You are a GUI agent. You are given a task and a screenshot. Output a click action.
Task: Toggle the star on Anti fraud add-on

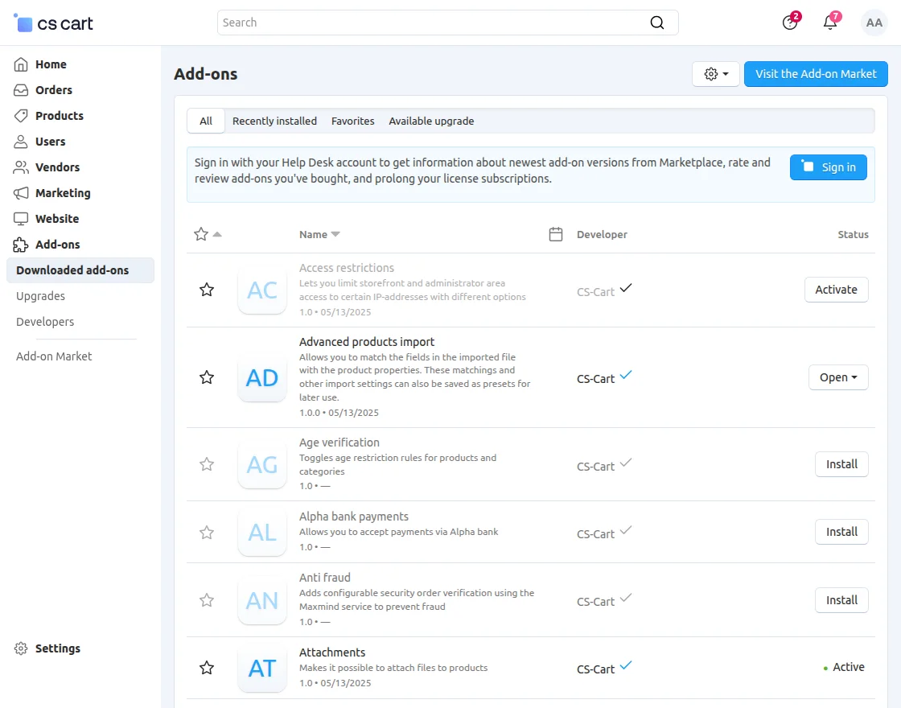(x=207, y=600)
